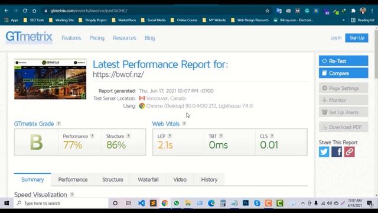The width and height of the screenshot is (378, 213).
Task: Click Set Up Alerts button
Action: pos(344,112)
